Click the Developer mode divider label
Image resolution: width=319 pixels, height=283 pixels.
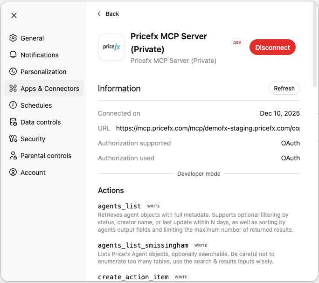[199, 174]
